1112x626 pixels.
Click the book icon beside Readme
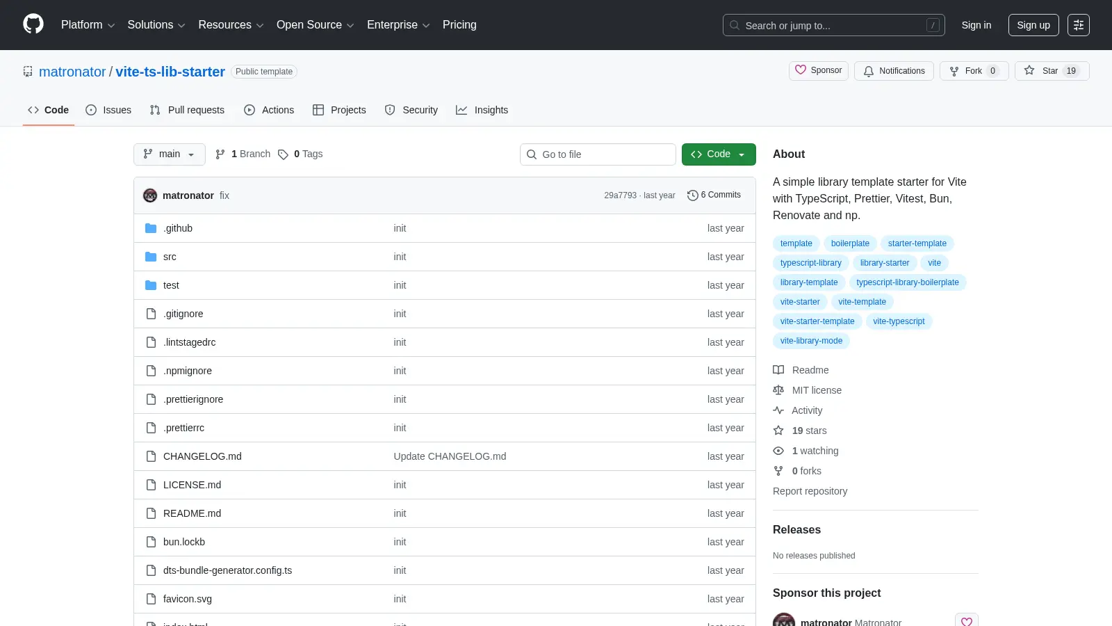coord(778,370)
